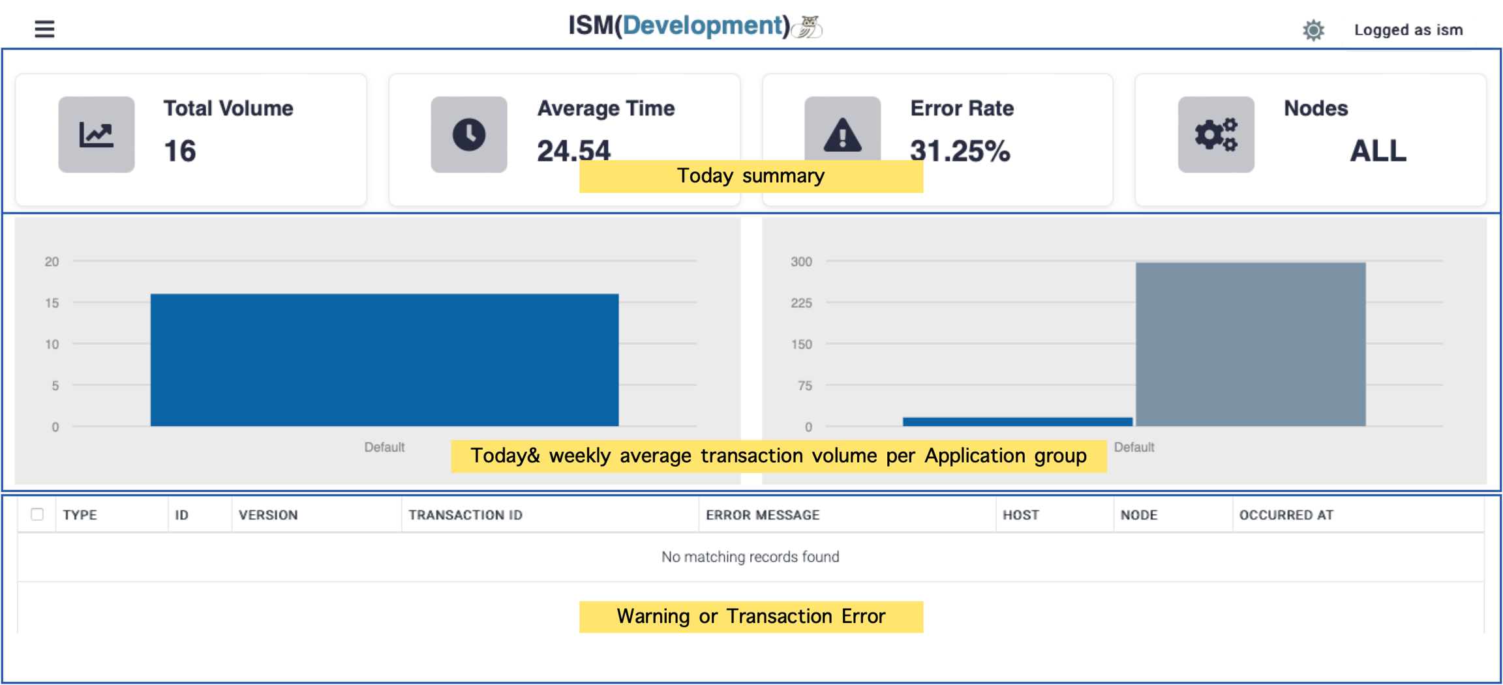Image resolution: width=1503 pixels, height=685 pixels.
Task: Sort table by TRANSACTION ID column
Action: coord(465,515)
